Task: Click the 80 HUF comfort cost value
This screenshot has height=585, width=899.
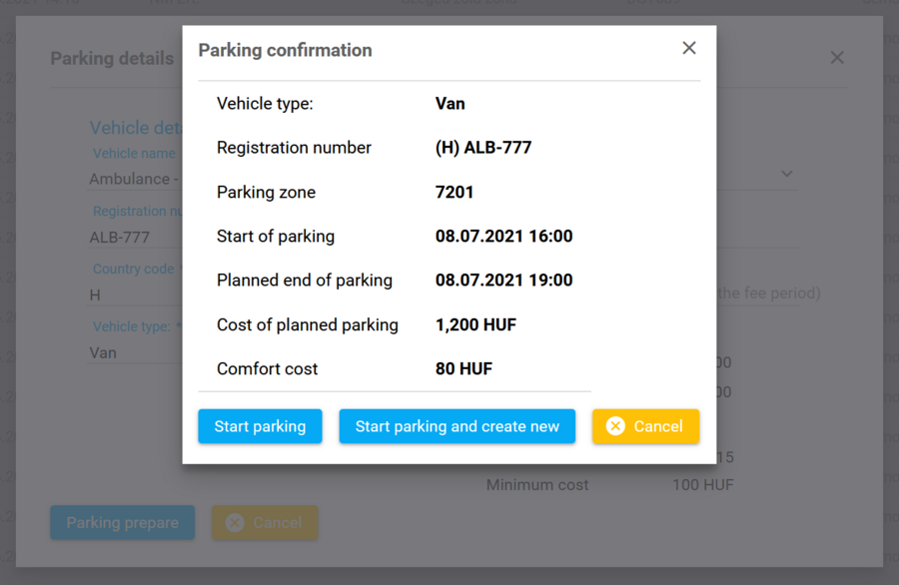Action: 463,368
